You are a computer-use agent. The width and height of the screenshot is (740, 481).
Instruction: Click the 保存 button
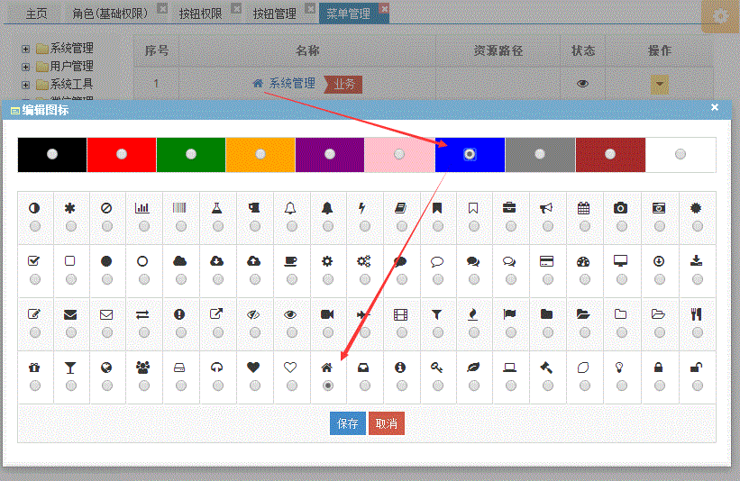[347, 423]
